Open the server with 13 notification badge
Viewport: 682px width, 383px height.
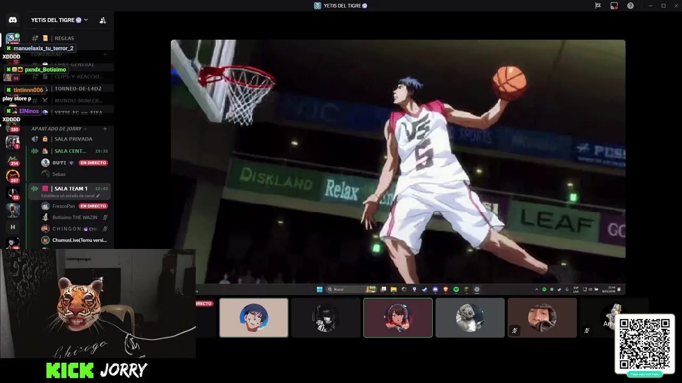(13, 193)
